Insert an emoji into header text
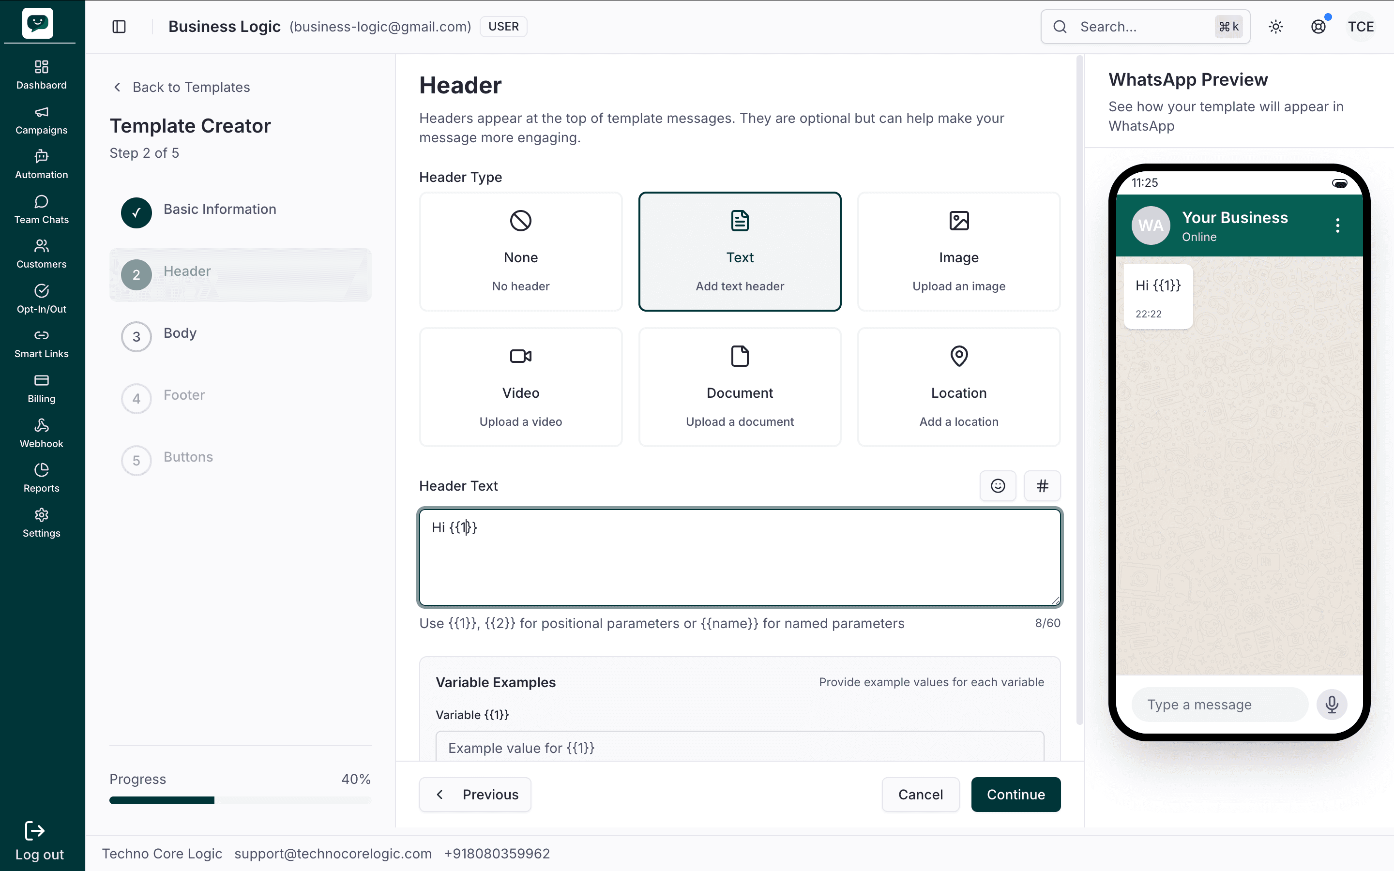Viewport: 1394px width, 871px height. tap(998, 486)
